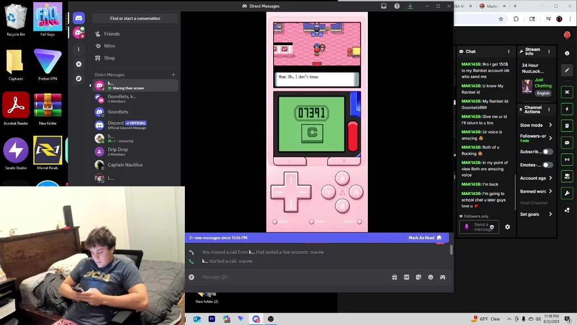Click broadcast signal icon in stream manager sidebar

point(567,159)
